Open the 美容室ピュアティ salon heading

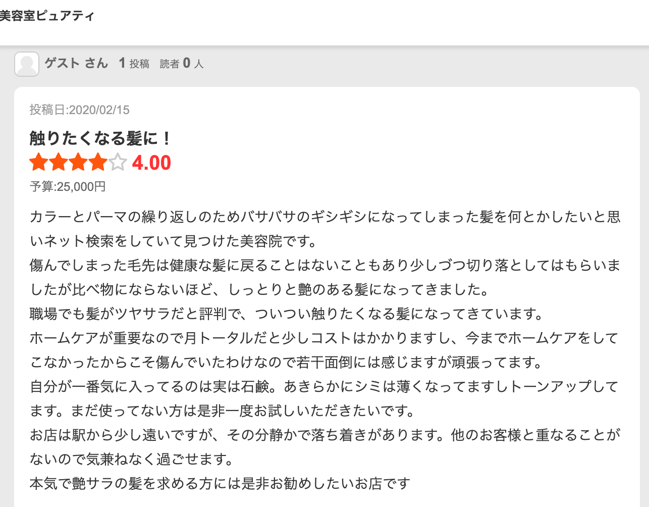click(x=47, y=16)
